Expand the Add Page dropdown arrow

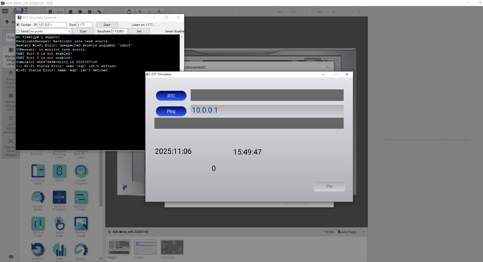(x=363, y=232)
